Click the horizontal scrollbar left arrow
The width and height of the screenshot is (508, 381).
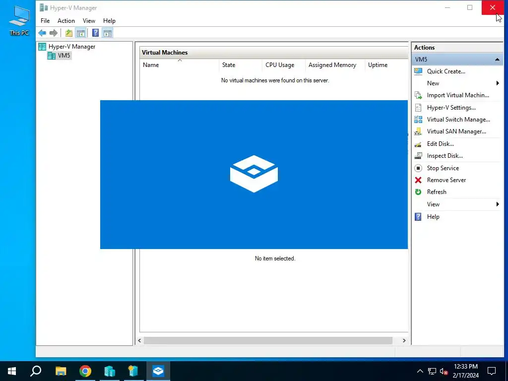(x=139, y=340)
